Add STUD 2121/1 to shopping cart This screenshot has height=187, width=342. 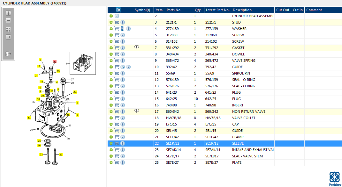coord(117,22)
